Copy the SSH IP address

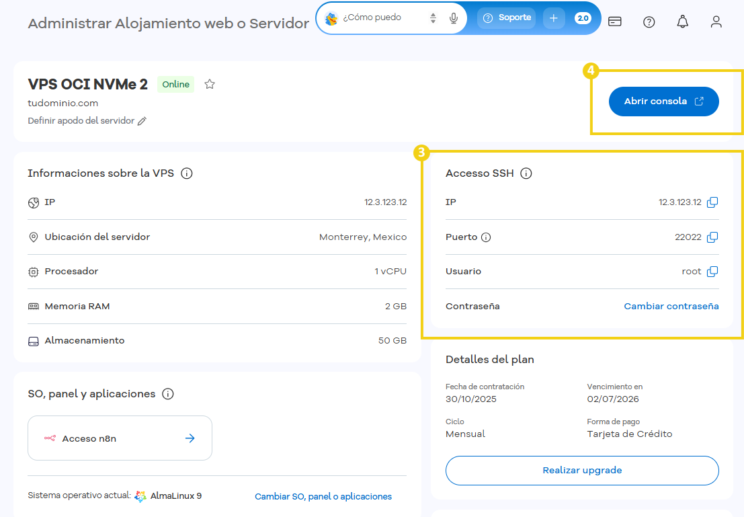712,202
